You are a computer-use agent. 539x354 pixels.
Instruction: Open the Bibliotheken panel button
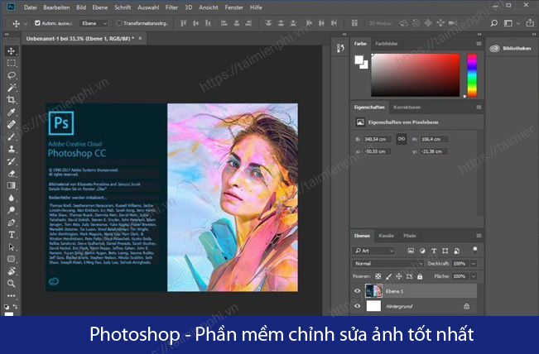point(511,49)
